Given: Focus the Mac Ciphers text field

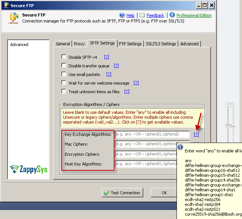Looking at the screenshot, I should coord(146,144).
